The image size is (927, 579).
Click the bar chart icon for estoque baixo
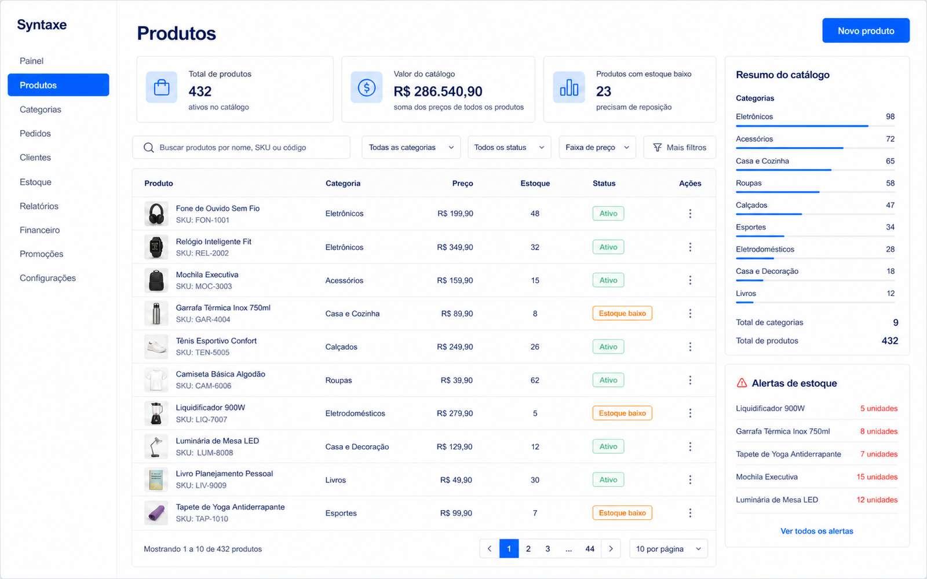pos(569,87)
